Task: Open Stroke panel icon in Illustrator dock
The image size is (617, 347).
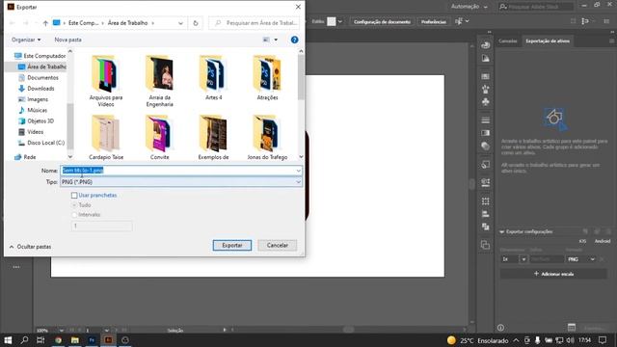Action: click(485, 120)
